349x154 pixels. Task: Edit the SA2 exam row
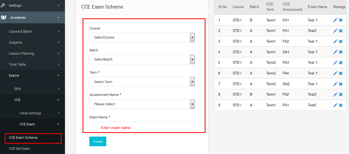335,84
